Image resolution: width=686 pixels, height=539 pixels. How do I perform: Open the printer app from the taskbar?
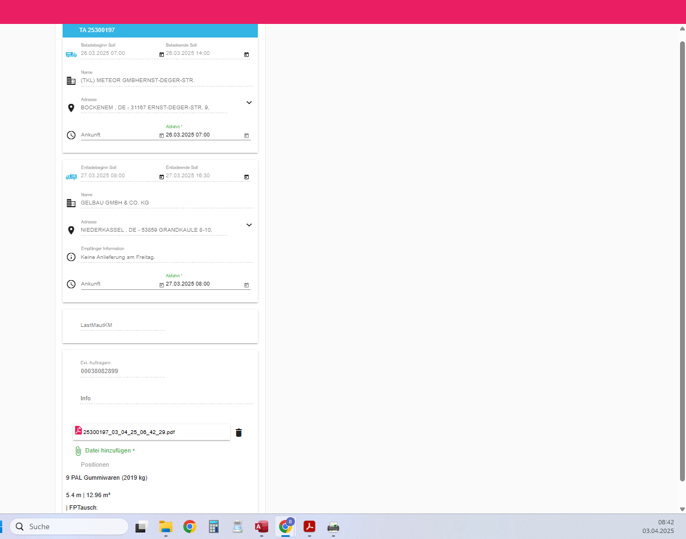333,526
